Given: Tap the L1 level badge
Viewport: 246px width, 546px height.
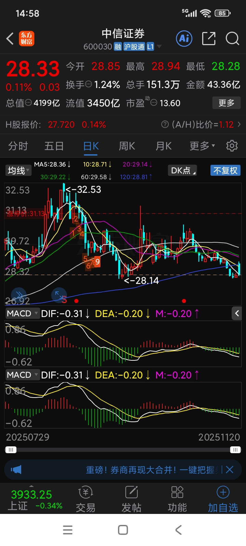Looking at the screenshot, I should (x=150, y=47).
